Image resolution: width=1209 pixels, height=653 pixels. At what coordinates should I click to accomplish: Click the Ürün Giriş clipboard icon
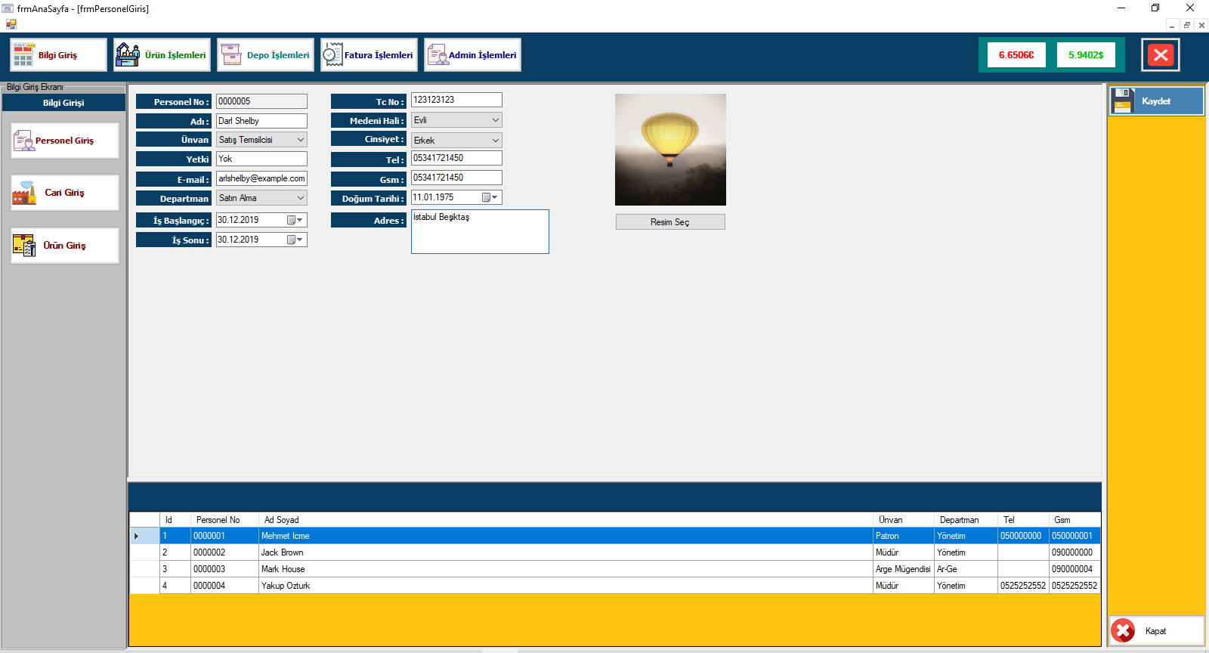pyautogui.click(x=24, y=246)
